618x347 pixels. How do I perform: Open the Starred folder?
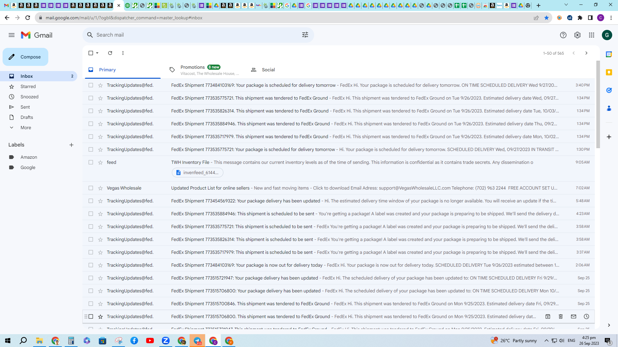point(39,86)
